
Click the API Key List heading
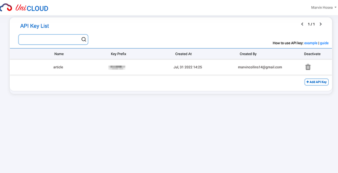coord(35,26)
